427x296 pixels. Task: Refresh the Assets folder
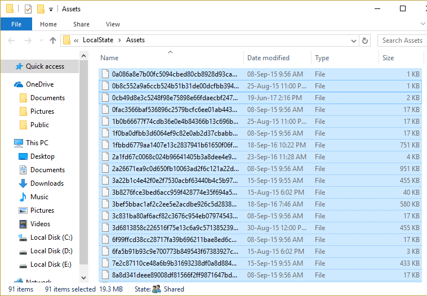click(365, 41)
